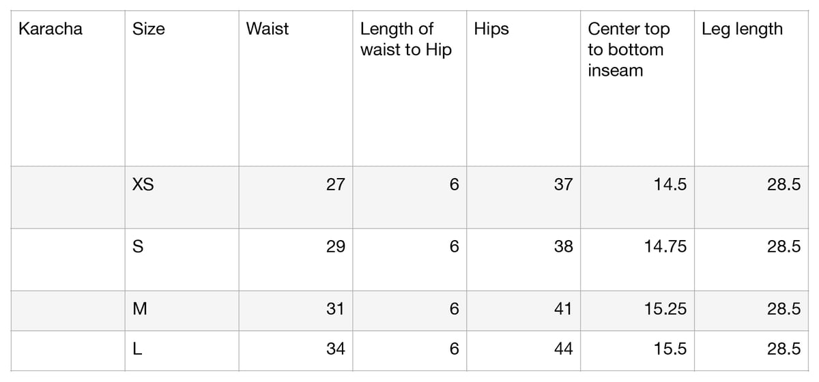Click the Center top to bottom inseam header
Screen dimensions: 819x382
coord(637,88)
